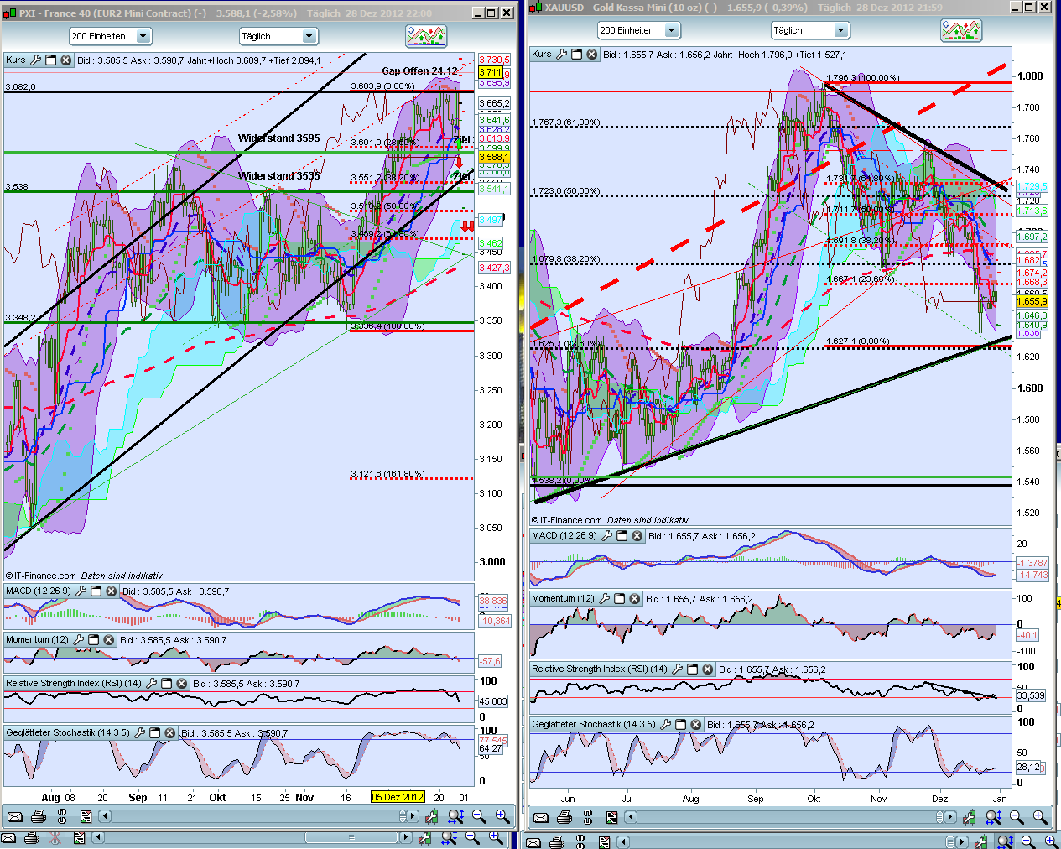This screenshot has height=849, width=1061.
Task: Open the Täglich timeframe dropdown in PXI window
Action: (x=278, y=36)
